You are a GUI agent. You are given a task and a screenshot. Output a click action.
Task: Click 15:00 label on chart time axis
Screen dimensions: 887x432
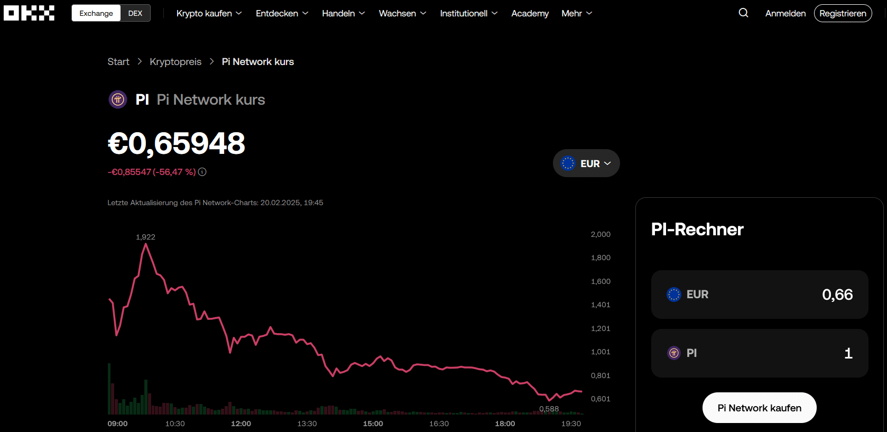[x=373, y=424]
